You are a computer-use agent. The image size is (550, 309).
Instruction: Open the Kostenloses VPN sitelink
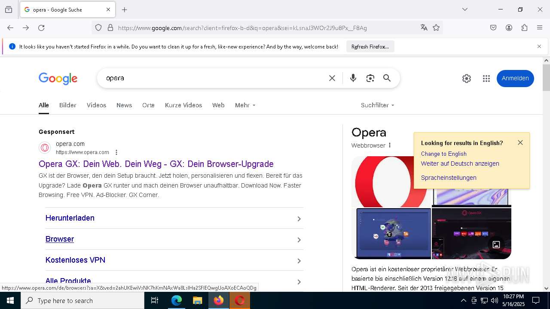tap(75, 260)
